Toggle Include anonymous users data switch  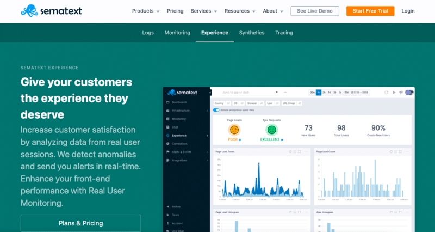coord(216,110)
